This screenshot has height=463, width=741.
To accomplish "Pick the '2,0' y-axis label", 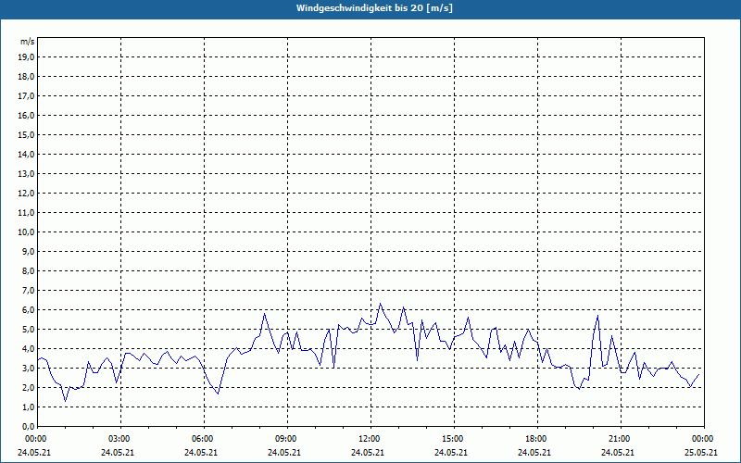I will [29, 387].
